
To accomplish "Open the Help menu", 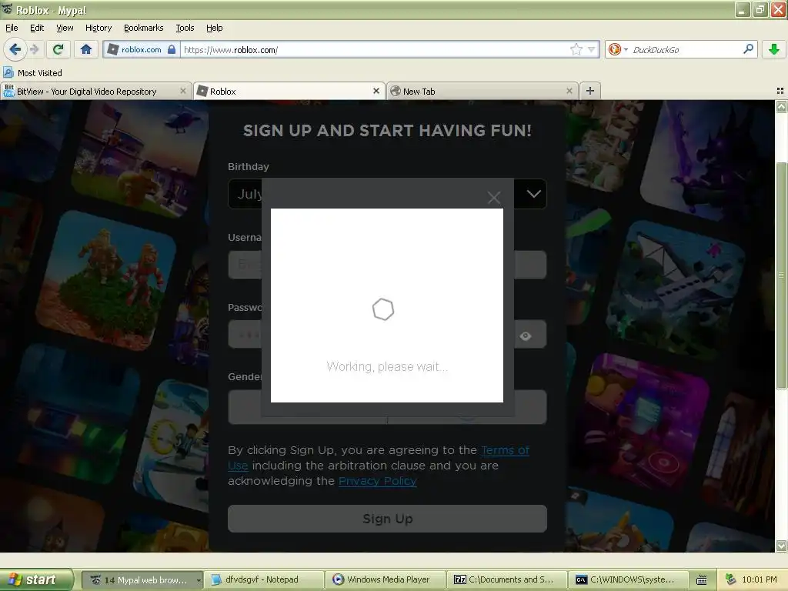I will (x=214, y=28).
